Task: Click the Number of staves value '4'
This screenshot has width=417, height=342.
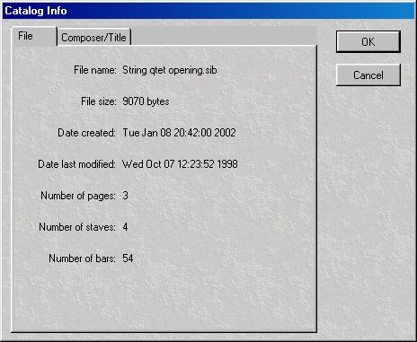Action: 125,227
